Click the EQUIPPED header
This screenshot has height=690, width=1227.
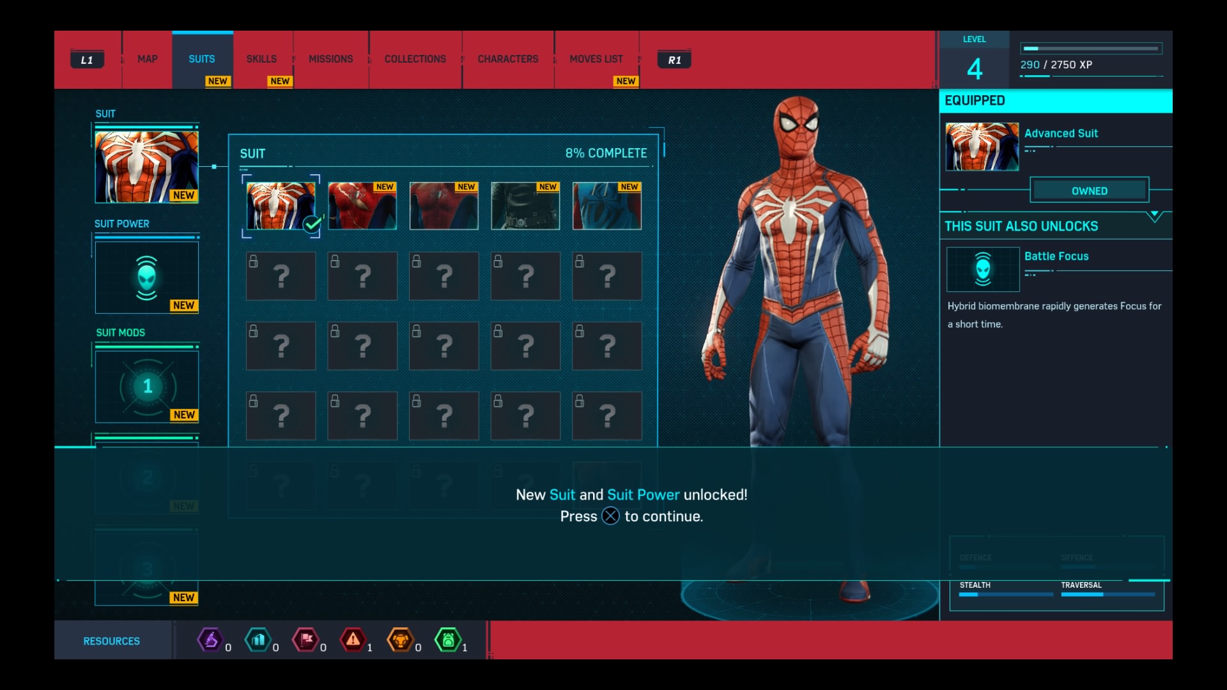pyautogui.click(x=1056, y=101)
